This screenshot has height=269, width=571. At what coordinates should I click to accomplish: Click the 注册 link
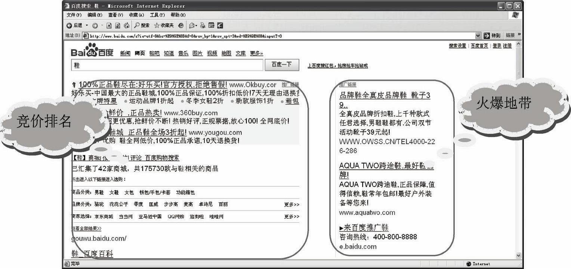(x=507, y=46)
